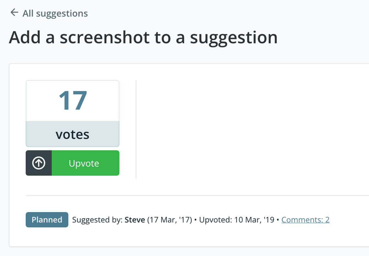Click the back arrow next to All suggestions
The width and height of the screenshot is (369, 256).
coord(14,12)
